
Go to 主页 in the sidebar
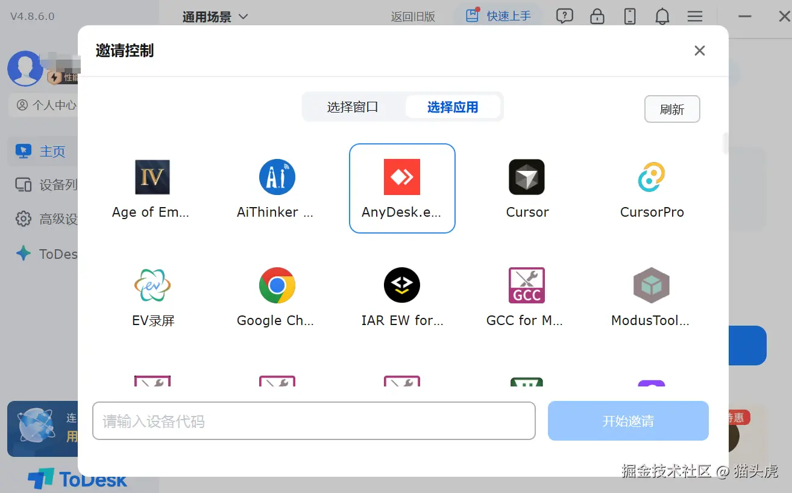43,152
